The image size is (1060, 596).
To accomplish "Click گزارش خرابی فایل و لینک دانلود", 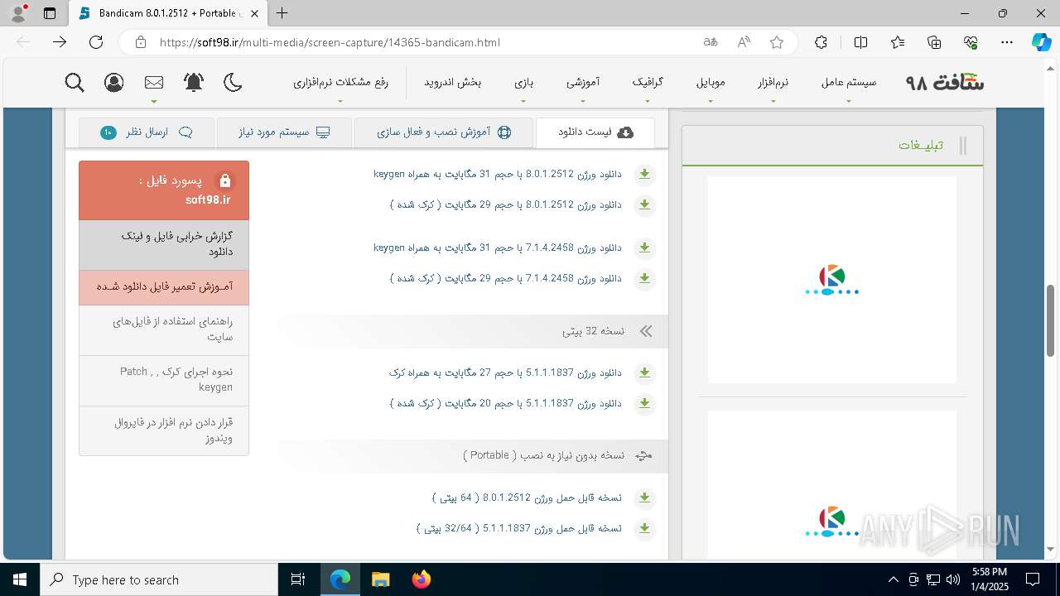I will pyautogui.click(x=164, y=244).
